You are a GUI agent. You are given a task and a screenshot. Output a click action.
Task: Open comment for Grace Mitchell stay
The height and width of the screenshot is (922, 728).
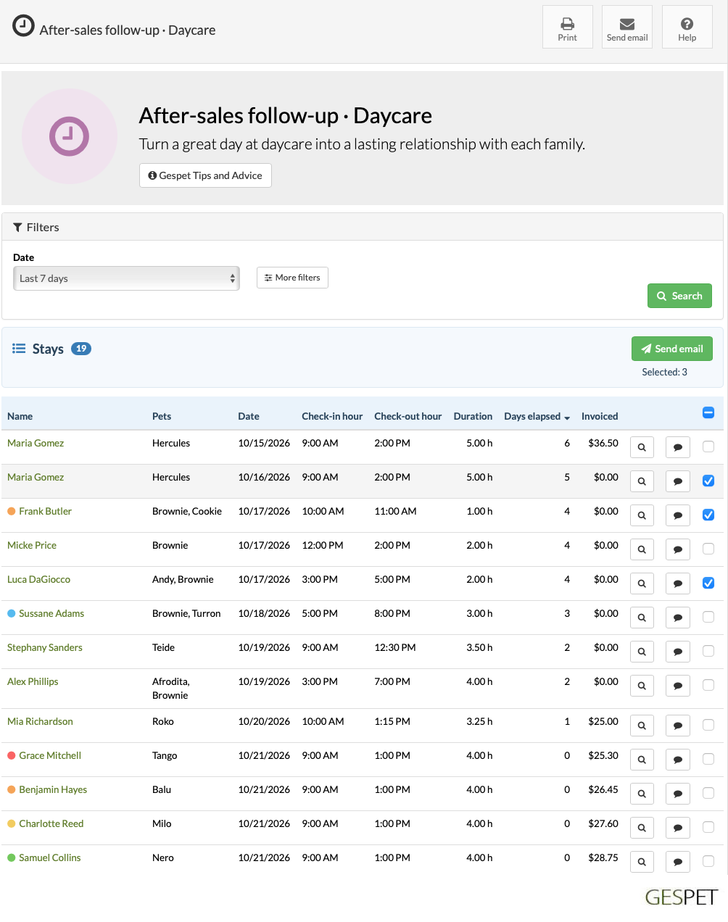point(677,760)
